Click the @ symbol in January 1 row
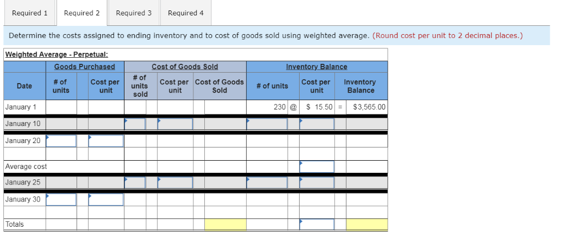This screenshot has height=235, width=564. pyautogui.click(x=294, y=107)
